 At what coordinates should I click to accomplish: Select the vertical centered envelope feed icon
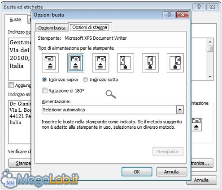(150, 63)
